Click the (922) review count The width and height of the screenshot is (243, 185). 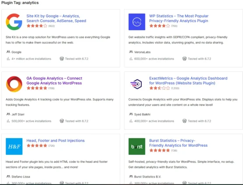point(52,26)
